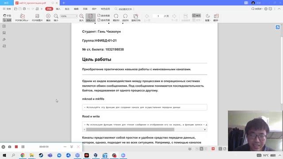Click the red play icon in status bar
283x159 pixels.
click(213, 149)
